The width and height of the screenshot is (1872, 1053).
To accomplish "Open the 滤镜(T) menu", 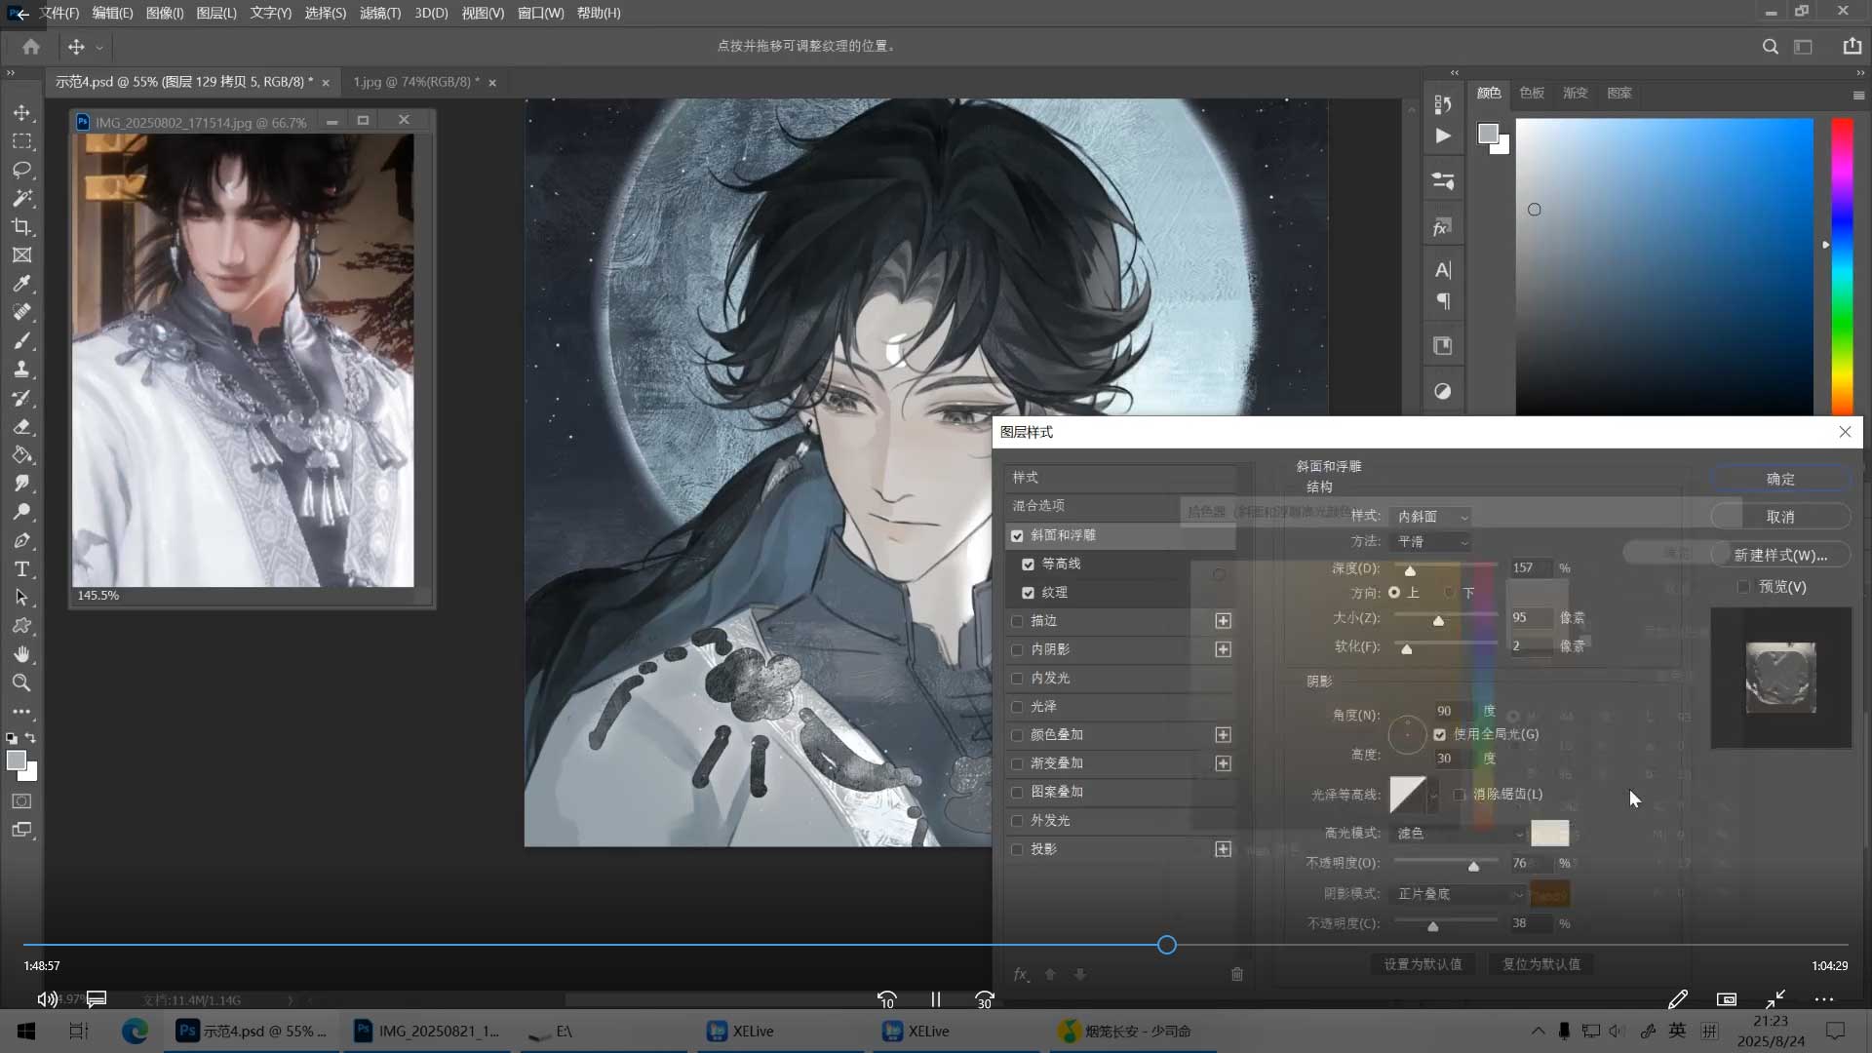I will 379,13.
